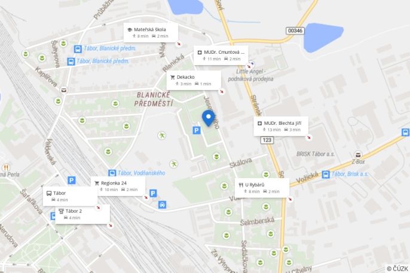Open the Dekacko shop info card
This screenshot has height=273, width=410.
(194, 80)
